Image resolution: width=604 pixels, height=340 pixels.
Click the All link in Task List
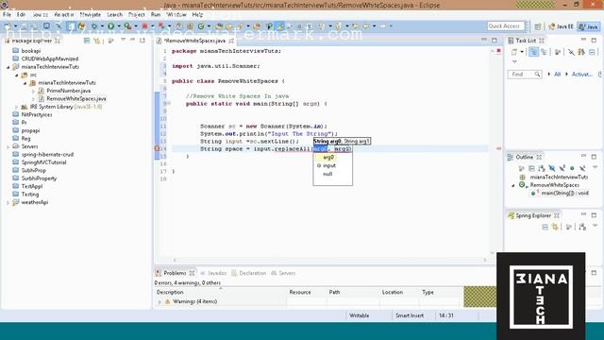click(557, 74)
